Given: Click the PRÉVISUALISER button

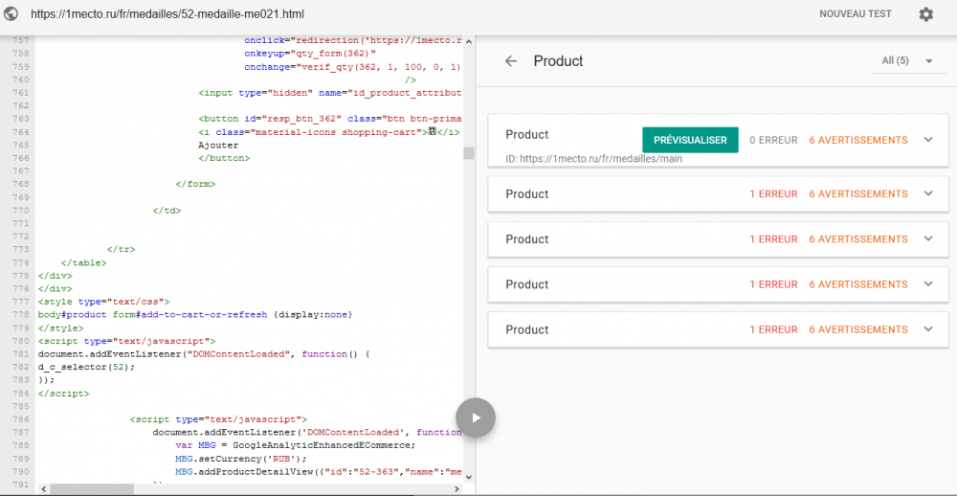Looking at the screenshot, I should (690, 140).
